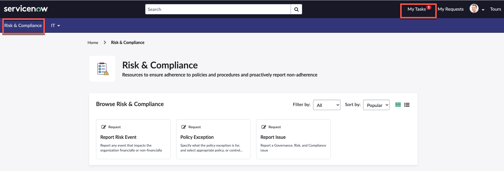This screenshot has height=171, width=504.
Task: Click 'Report a Governance, Risk' description
Action: pyautogui.click(x=293, y=148)
